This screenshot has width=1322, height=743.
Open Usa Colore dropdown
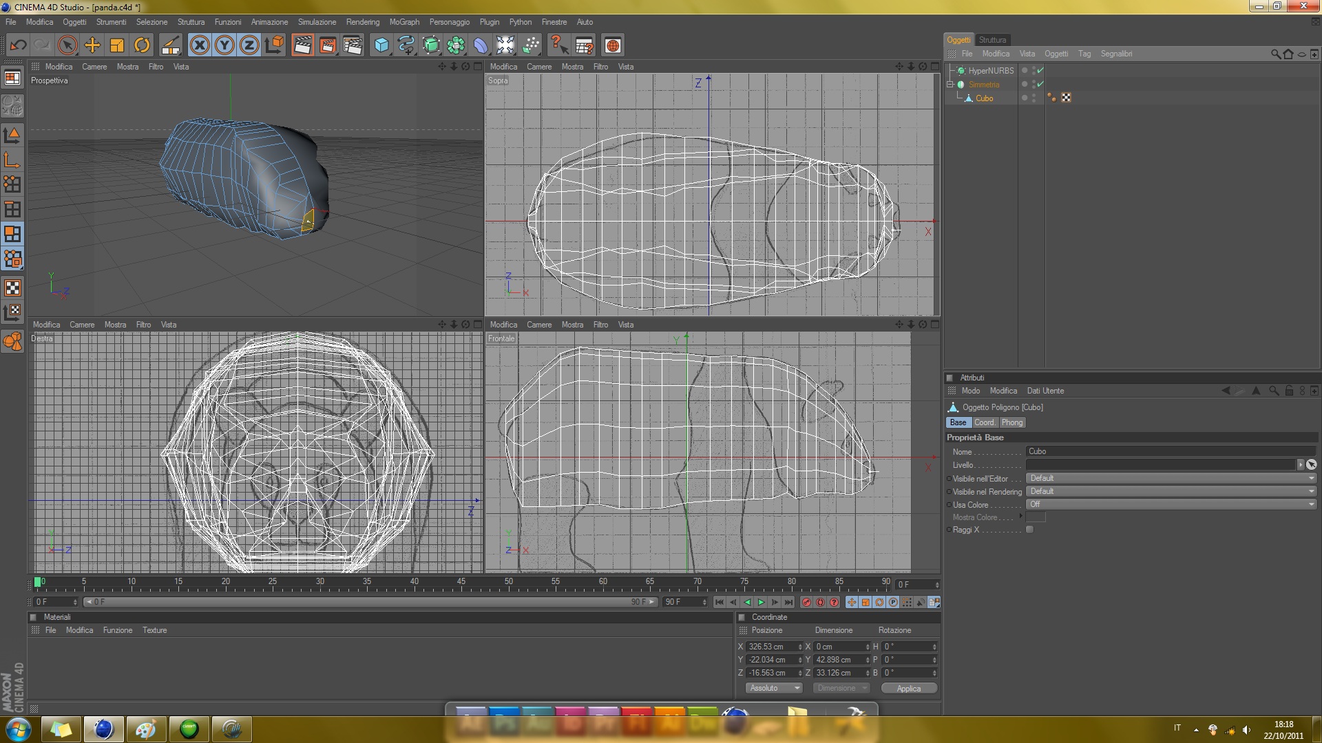click(1170, 504)
